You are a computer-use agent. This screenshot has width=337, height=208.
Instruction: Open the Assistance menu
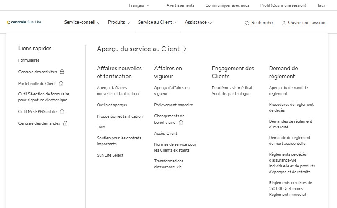(x=198, y=23)
